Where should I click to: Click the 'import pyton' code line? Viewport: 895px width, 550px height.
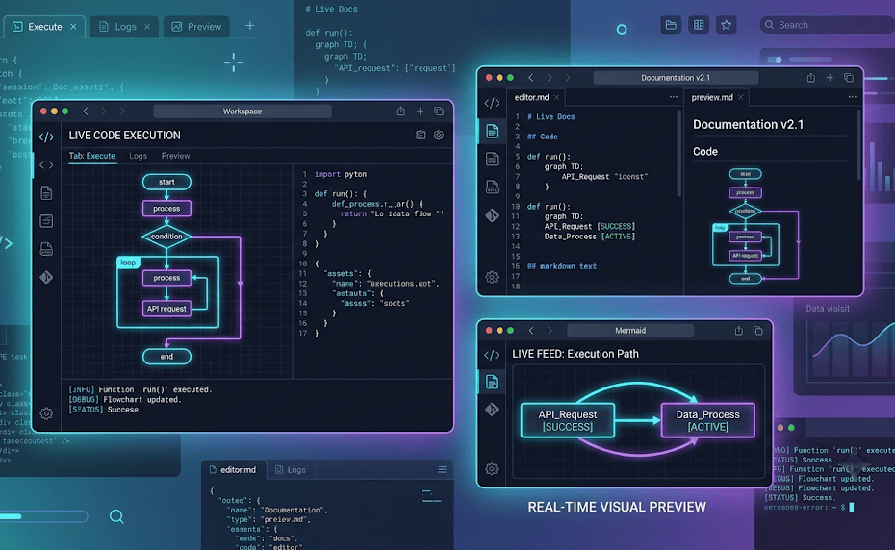pos(340,174)
